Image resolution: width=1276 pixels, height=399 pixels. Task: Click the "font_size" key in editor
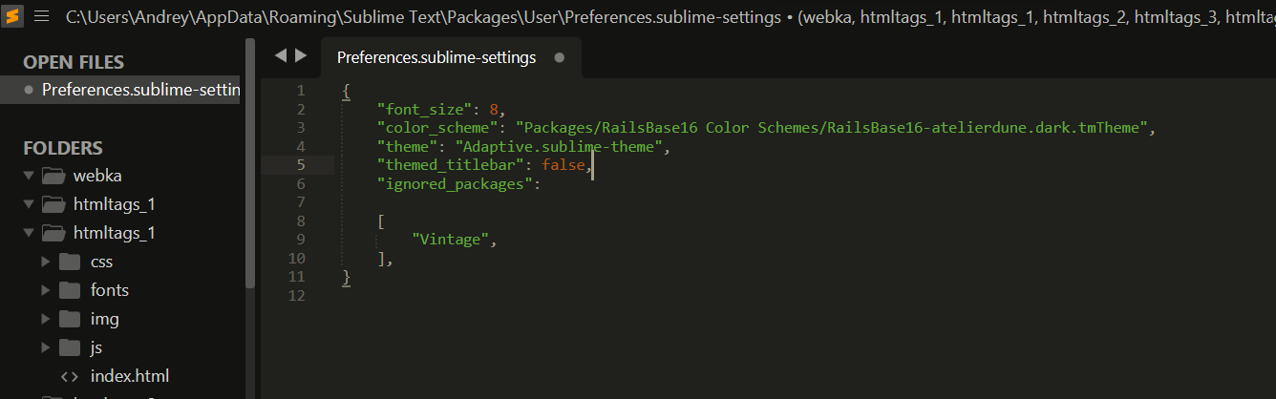pos(425,109)
